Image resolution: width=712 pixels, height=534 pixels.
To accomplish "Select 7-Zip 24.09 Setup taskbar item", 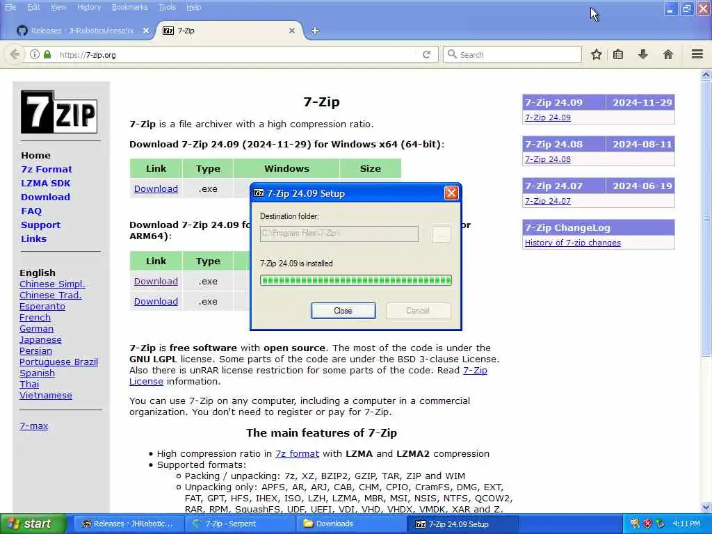I will [462, 524].
